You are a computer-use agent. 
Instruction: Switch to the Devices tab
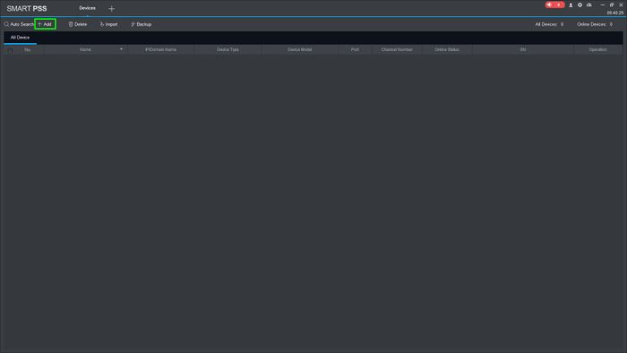click(x=87, y=8)
